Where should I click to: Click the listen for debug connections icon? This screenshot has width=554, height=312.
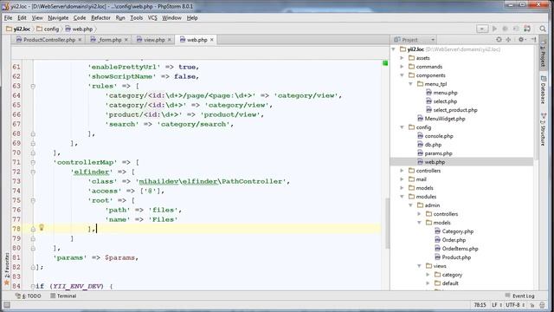(516, 29)
